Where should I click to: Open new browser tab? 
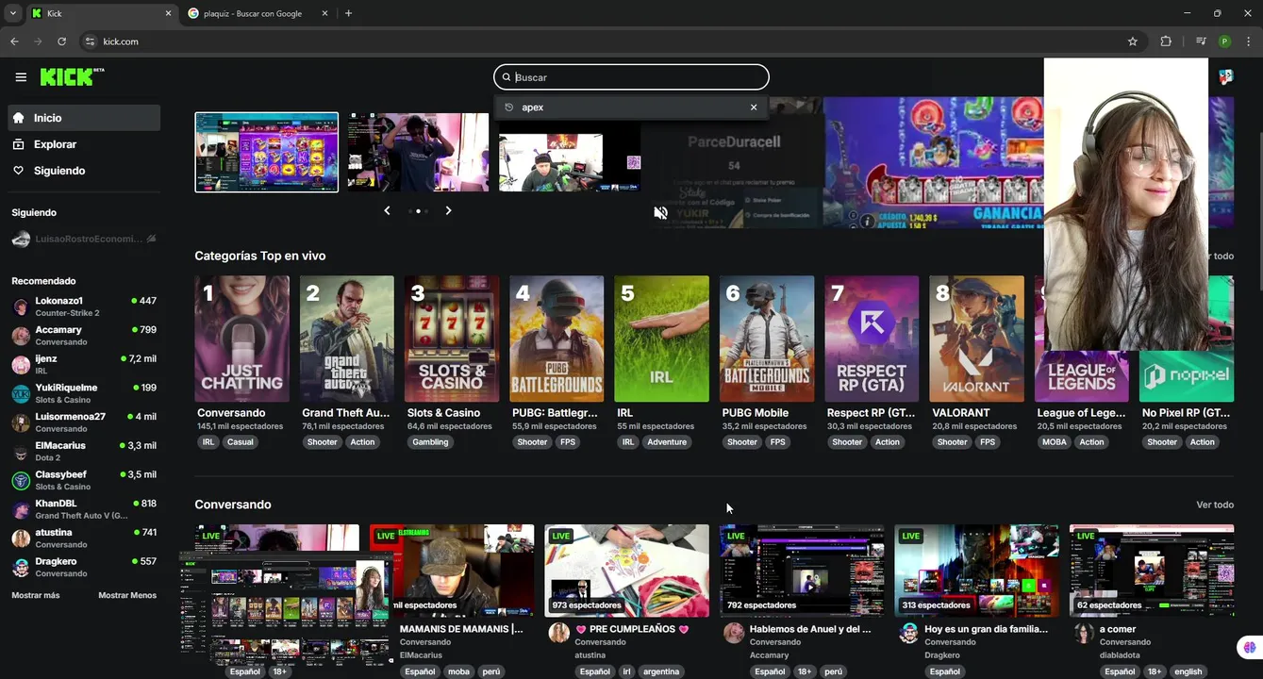[348, 13]
